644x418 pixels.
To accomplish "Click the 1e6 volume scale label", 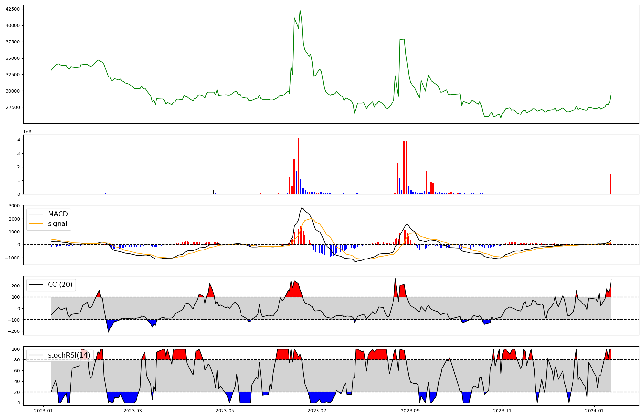I will 27,132.
